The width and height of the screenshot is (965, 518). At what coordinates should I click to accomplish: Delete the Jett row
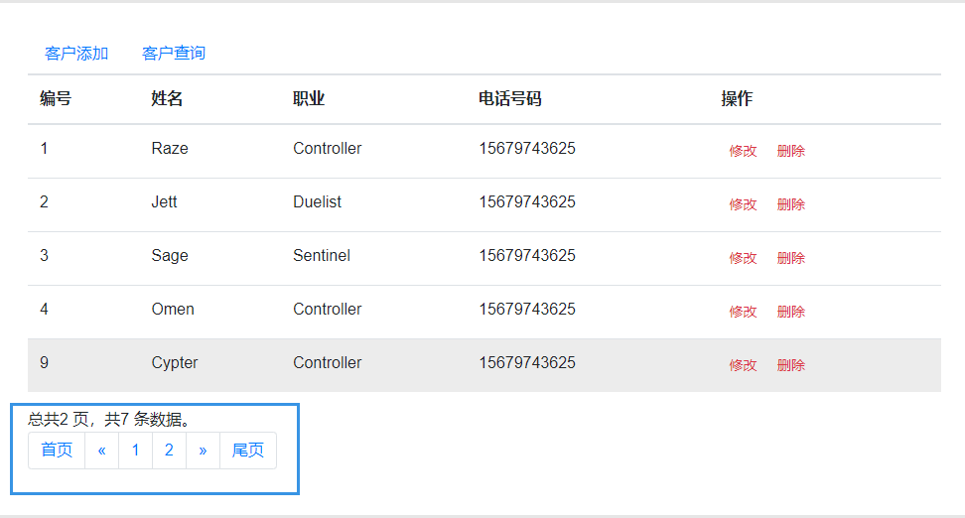pyautogui.click(x=791, y=204)
